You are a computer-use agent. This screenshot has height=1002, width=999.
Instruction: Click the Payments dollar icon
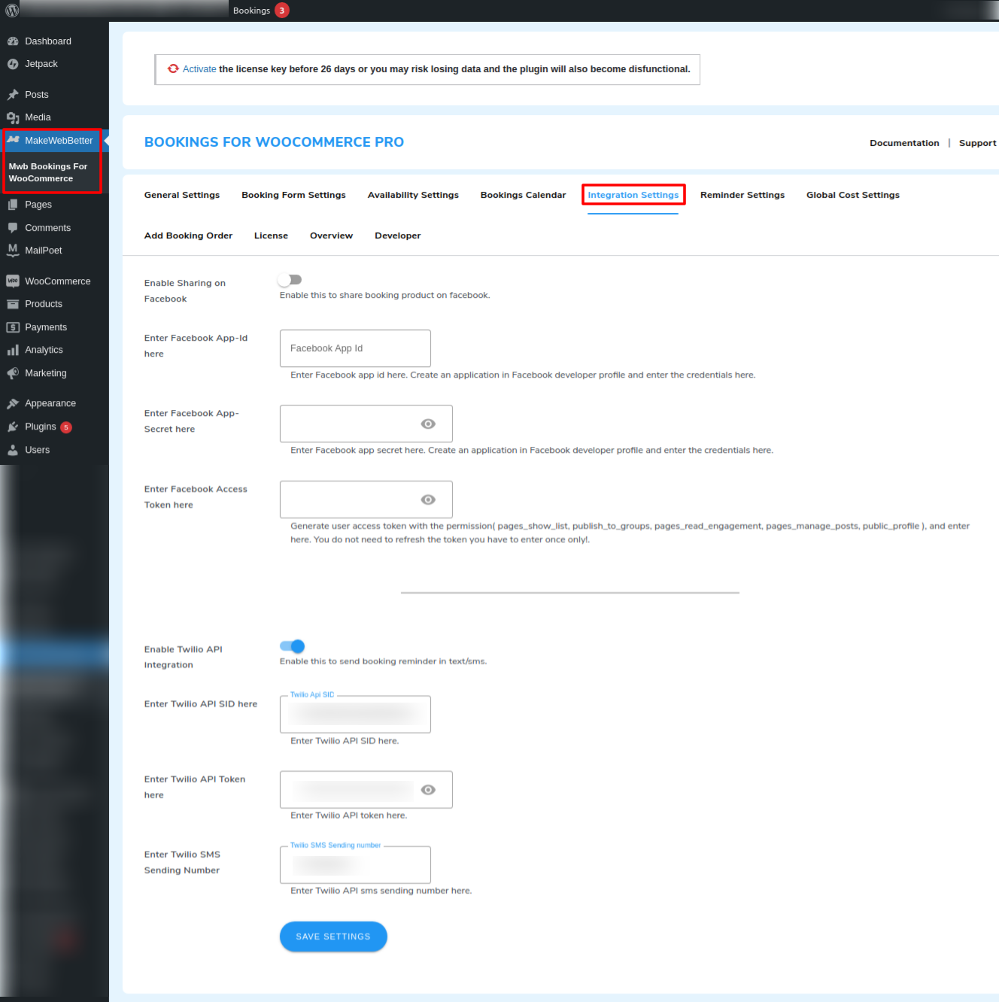(x=13, y=327)
